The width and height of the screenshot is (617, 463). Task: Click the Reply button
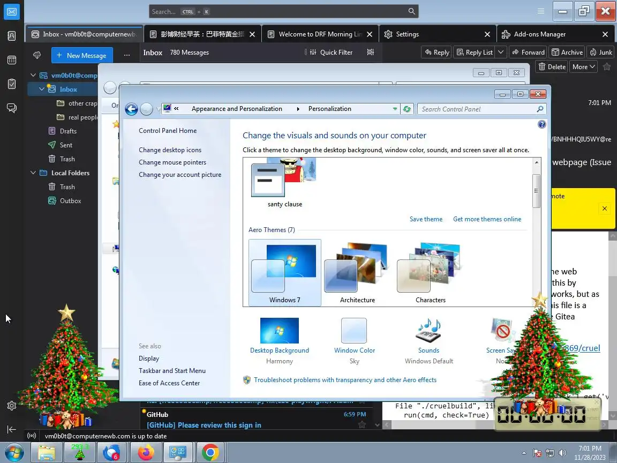(437, 52)
